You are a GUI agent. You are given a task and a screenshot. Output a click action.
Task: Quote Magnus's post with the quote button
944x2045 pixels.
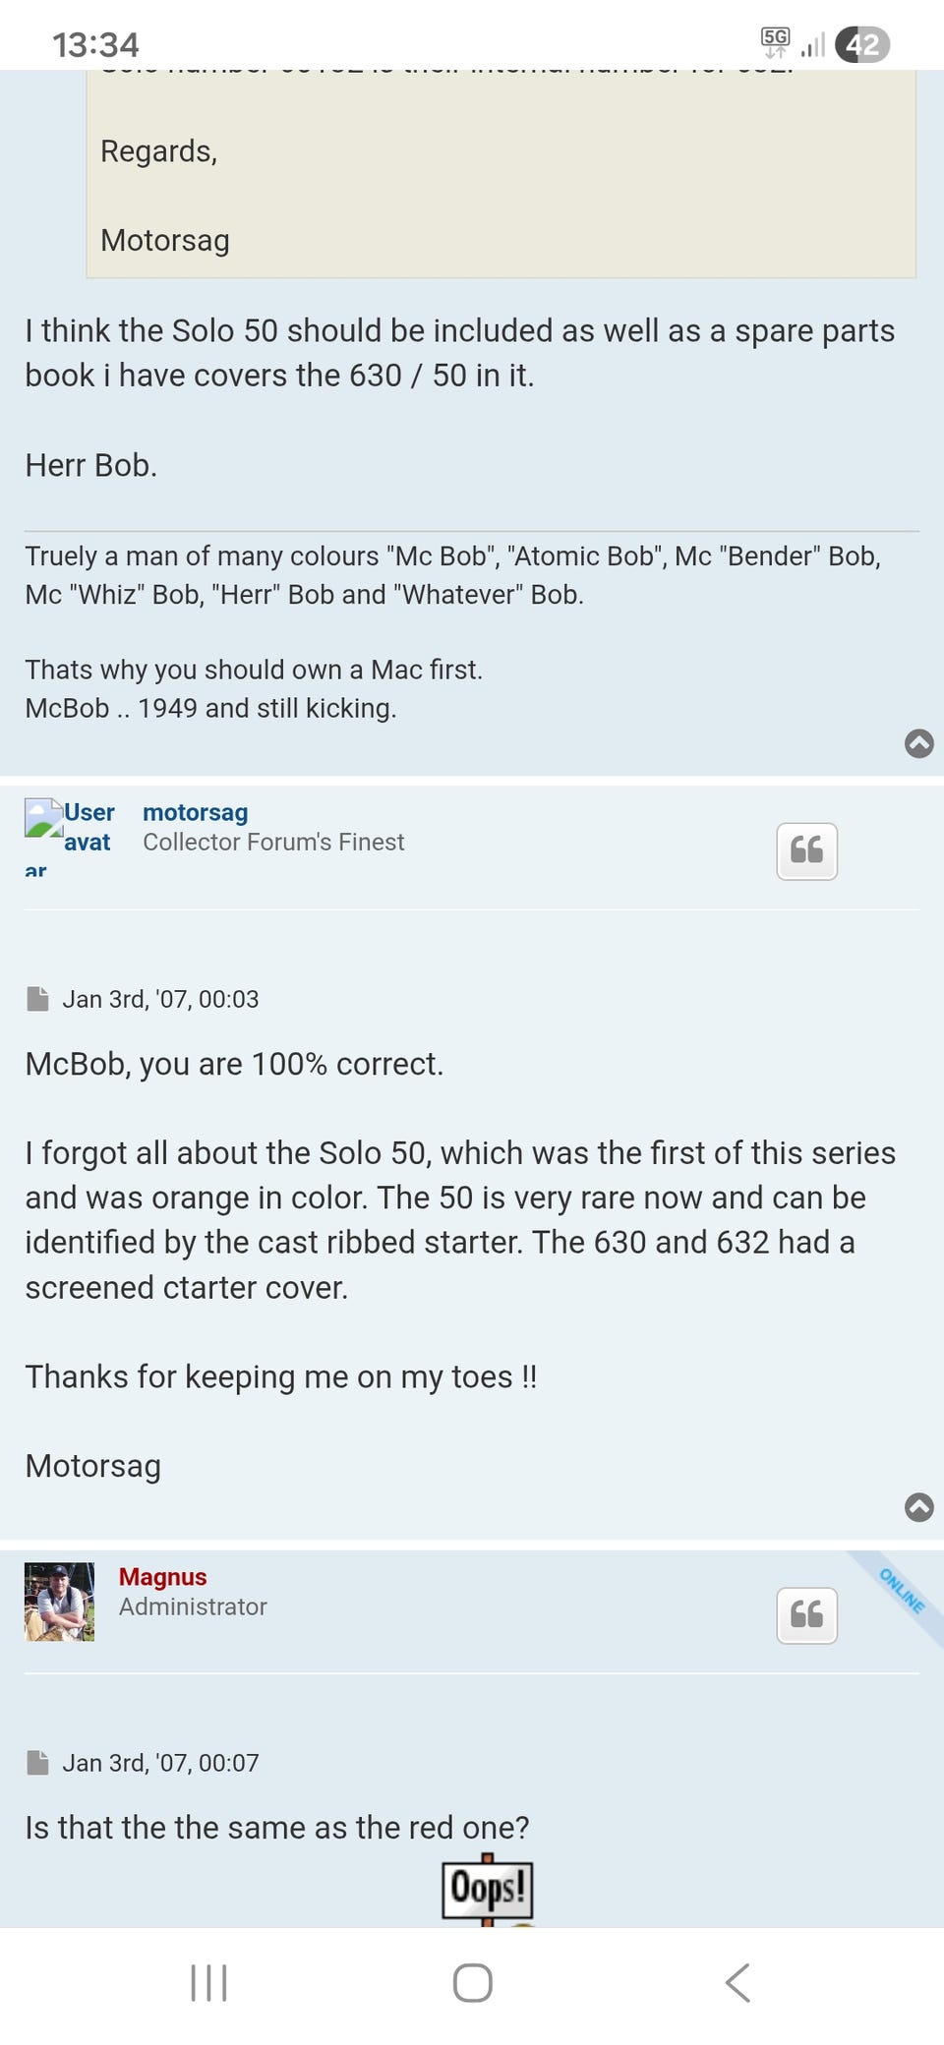click(x=806, y=1614)
